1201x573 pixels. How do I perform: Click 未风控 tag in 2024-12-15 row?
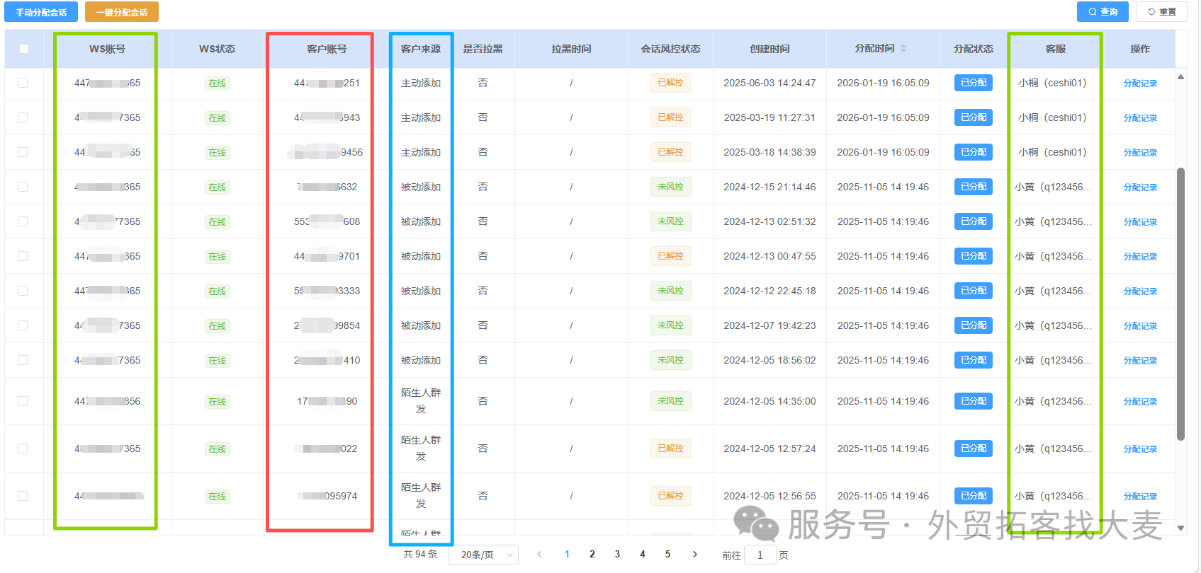670,187
